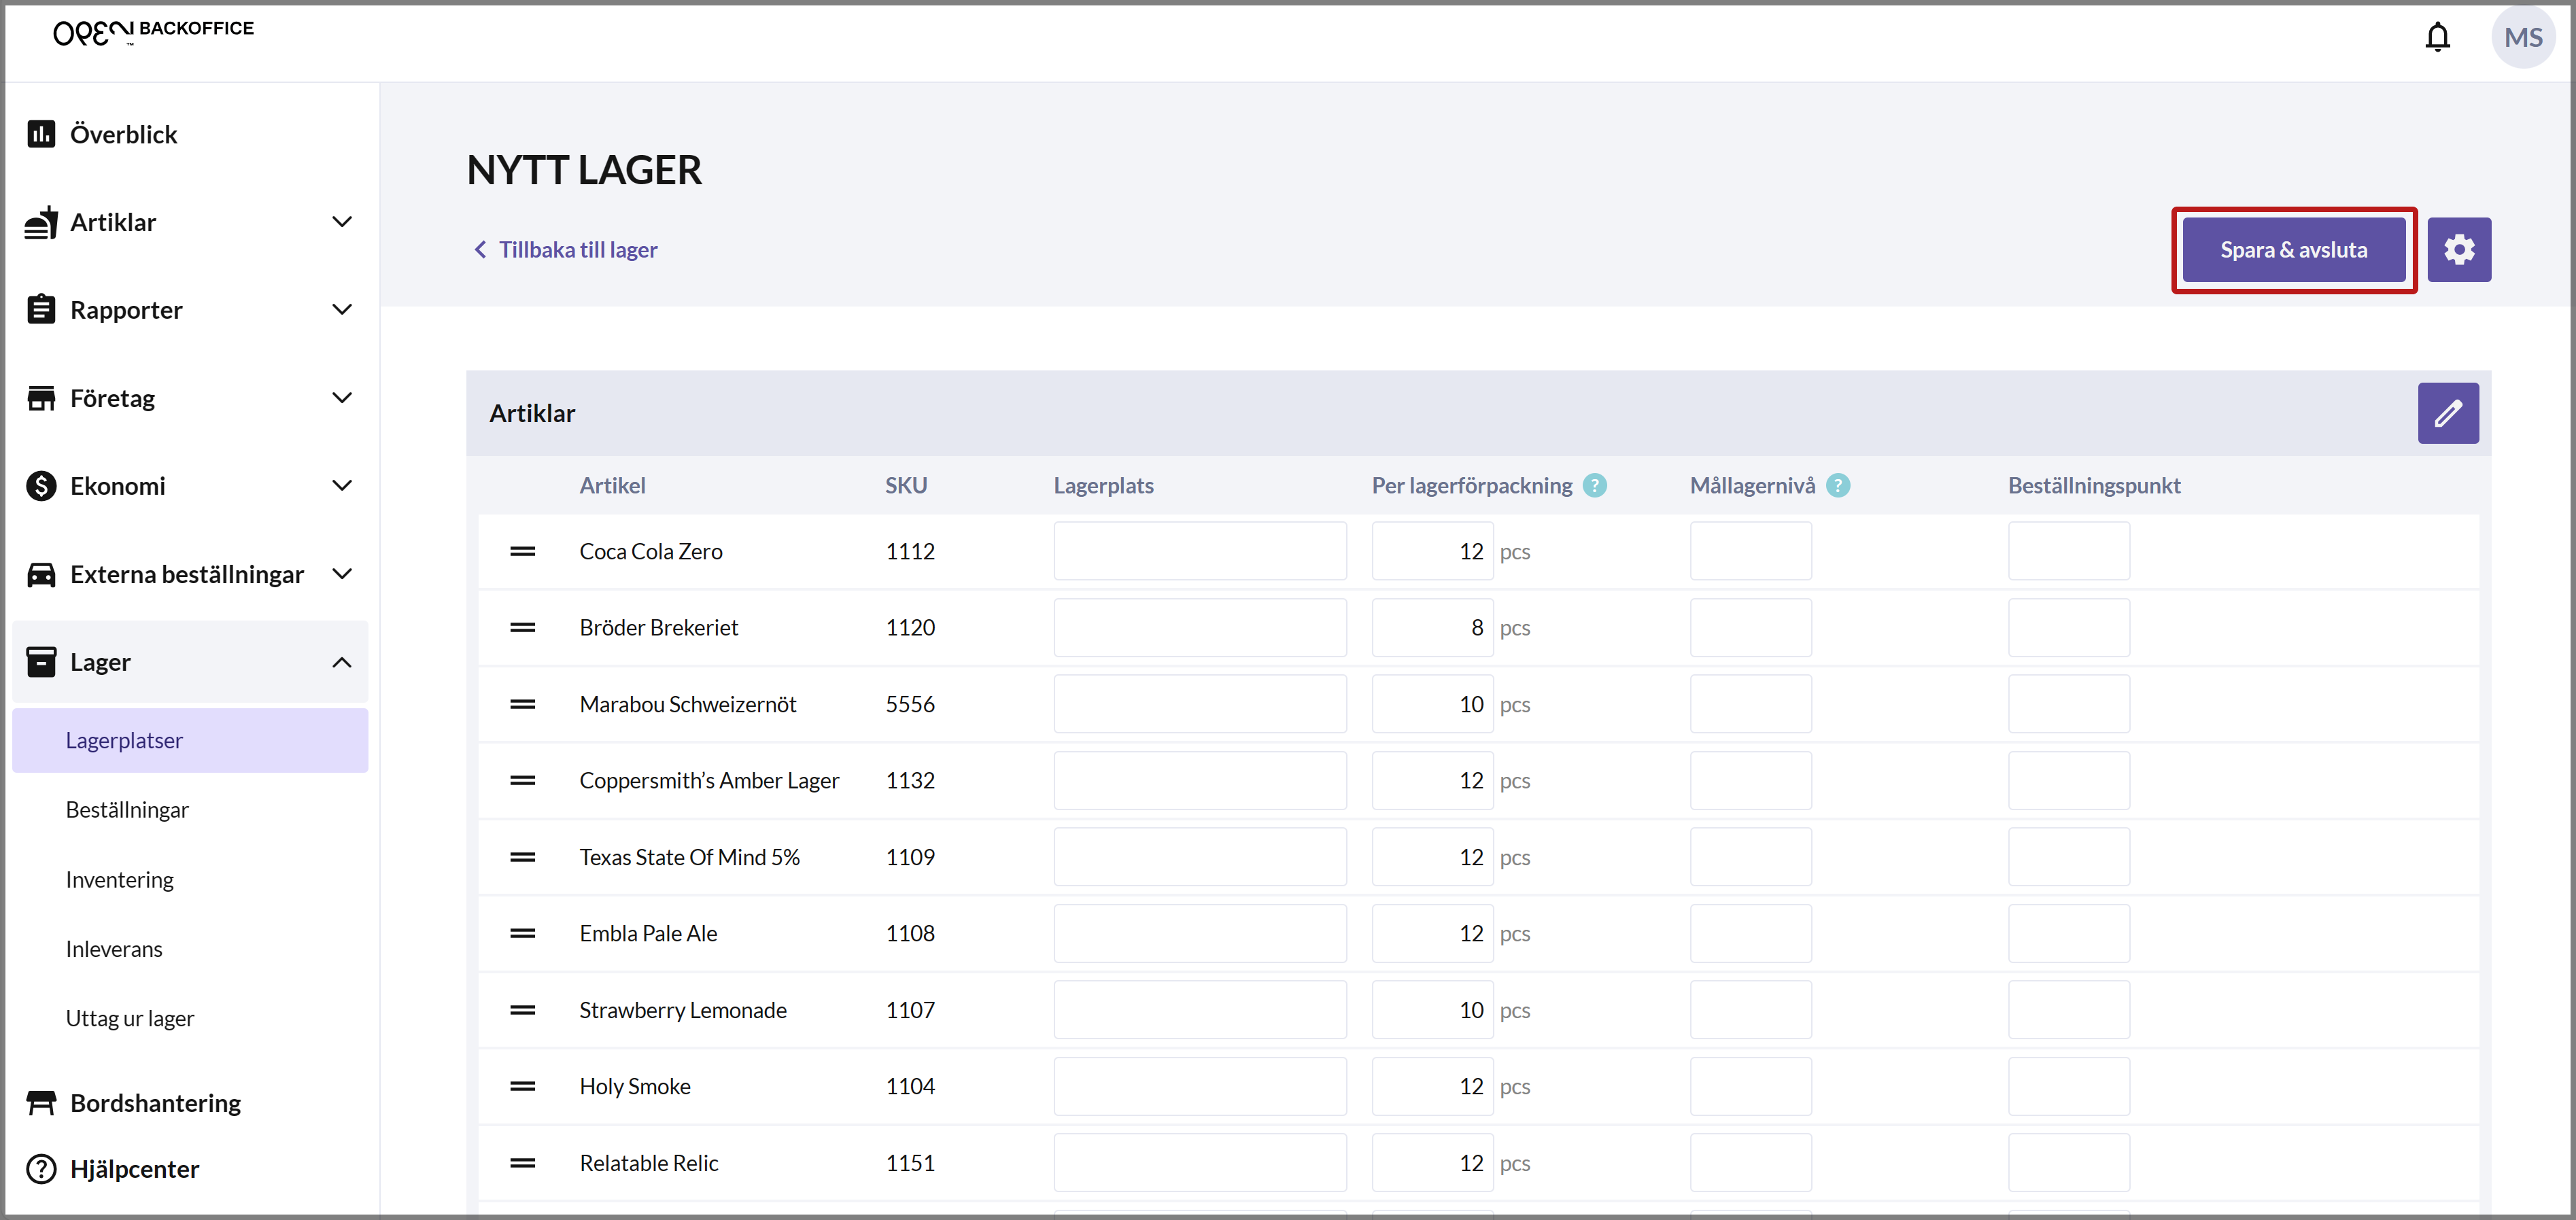Collapse the Lager sidebar section

click(x=341, y=662)
